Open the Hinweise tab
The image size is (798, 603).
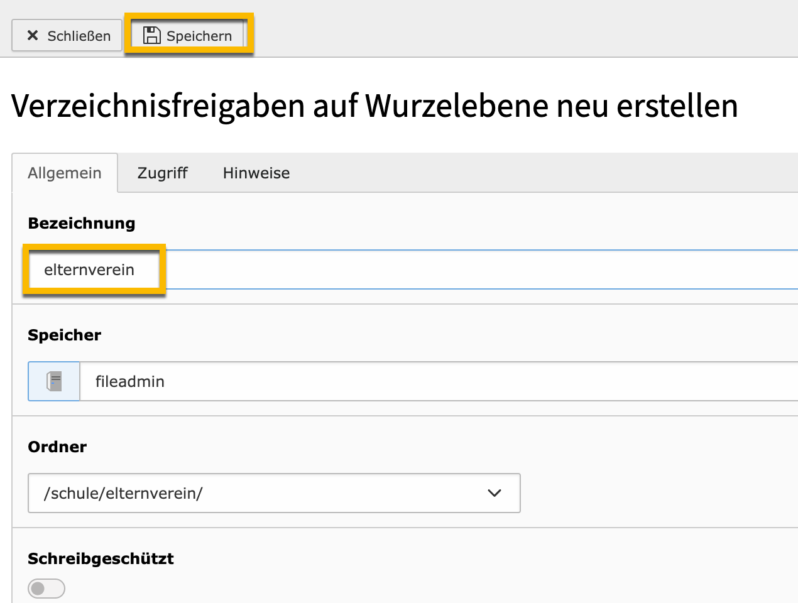[256, 173]
